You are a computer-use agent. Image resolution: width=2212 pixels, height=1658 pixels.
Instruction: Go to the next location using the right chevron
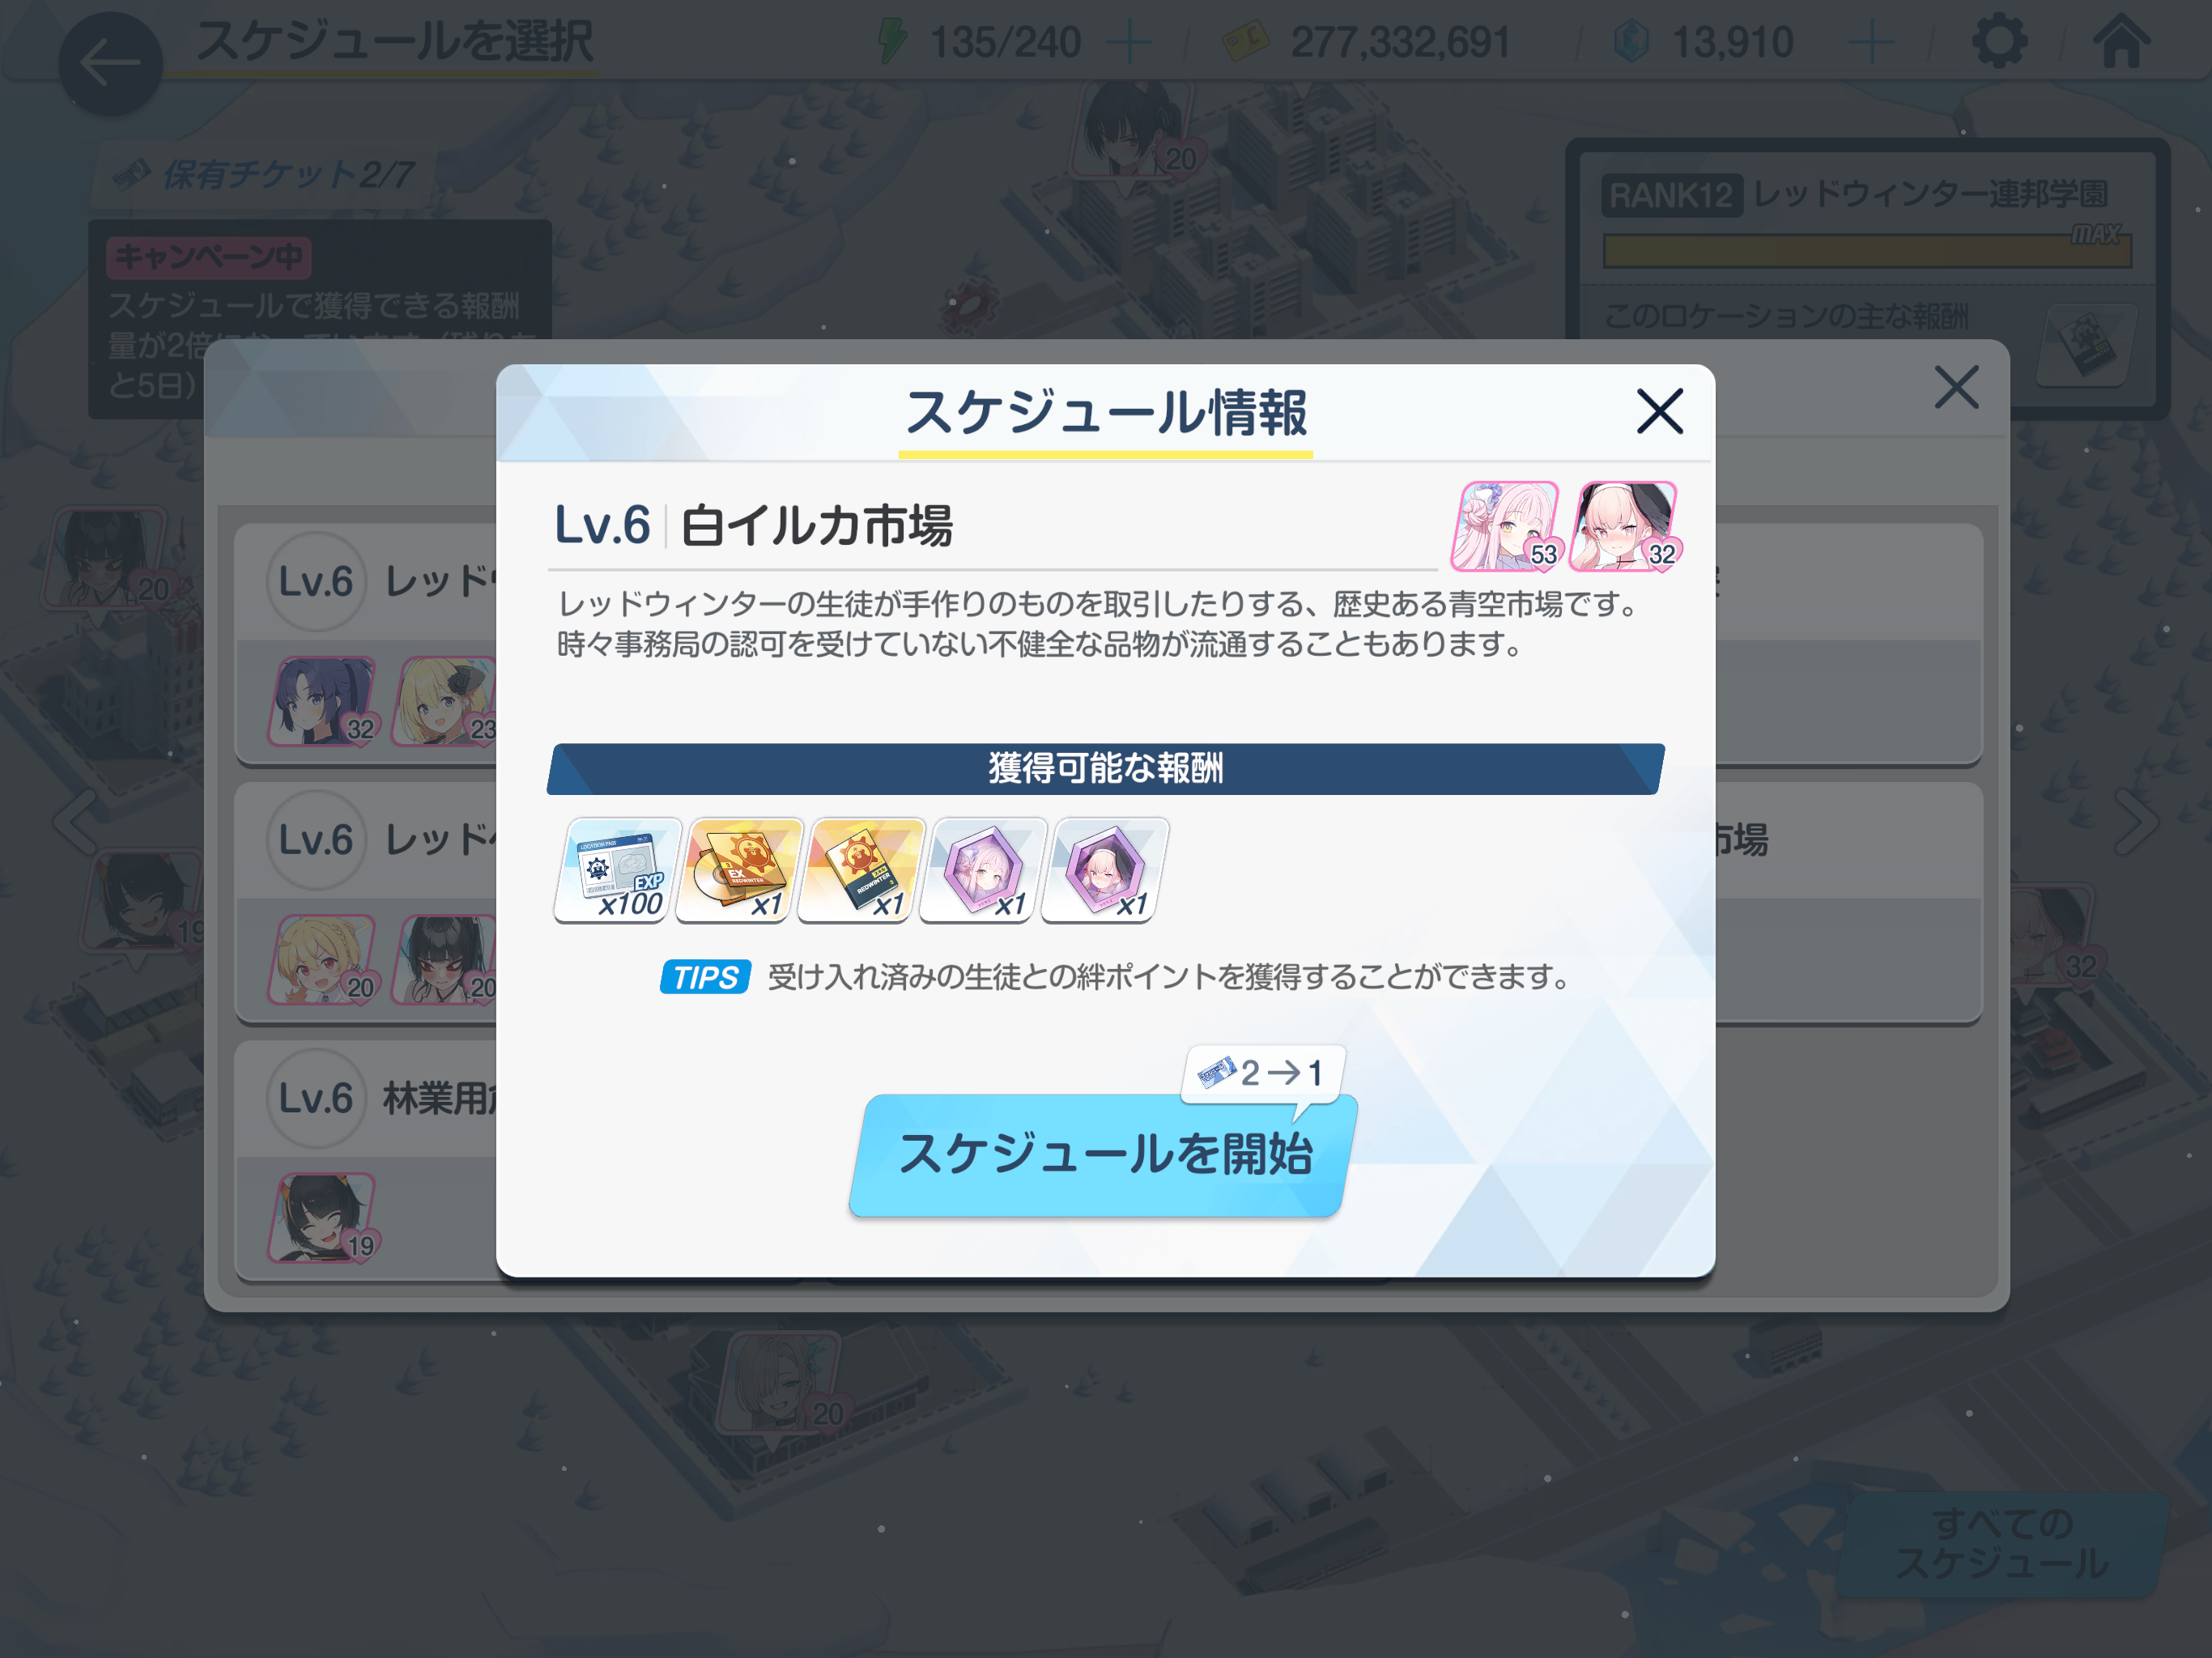click(x=2136, y=822)
